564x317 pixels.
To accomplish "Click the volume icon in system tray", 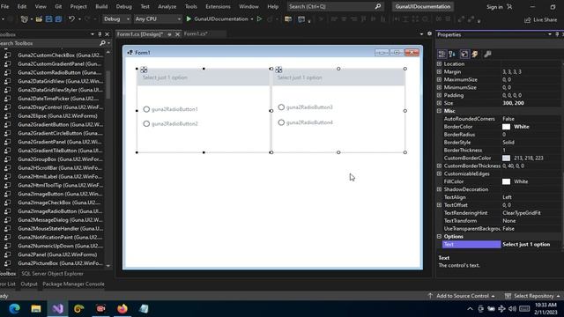I will pyautogui.click(x=513, y=309).
